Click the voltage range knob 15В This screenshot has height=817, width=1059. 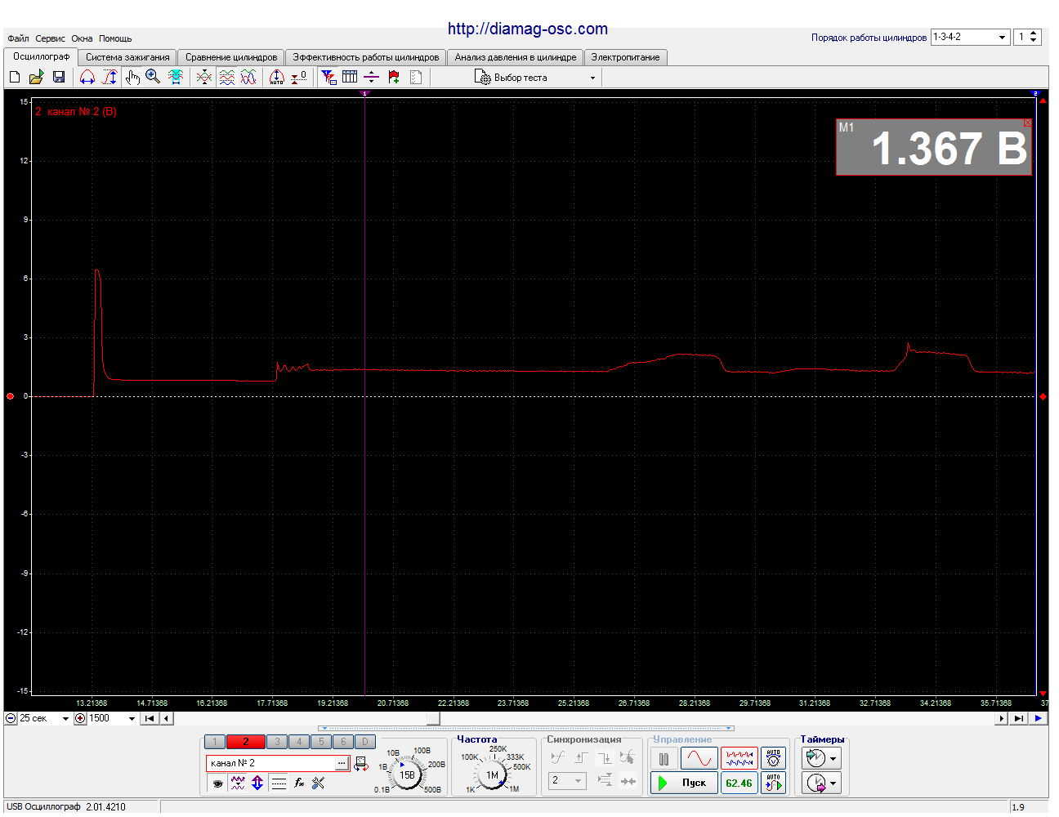pos(407,775)
